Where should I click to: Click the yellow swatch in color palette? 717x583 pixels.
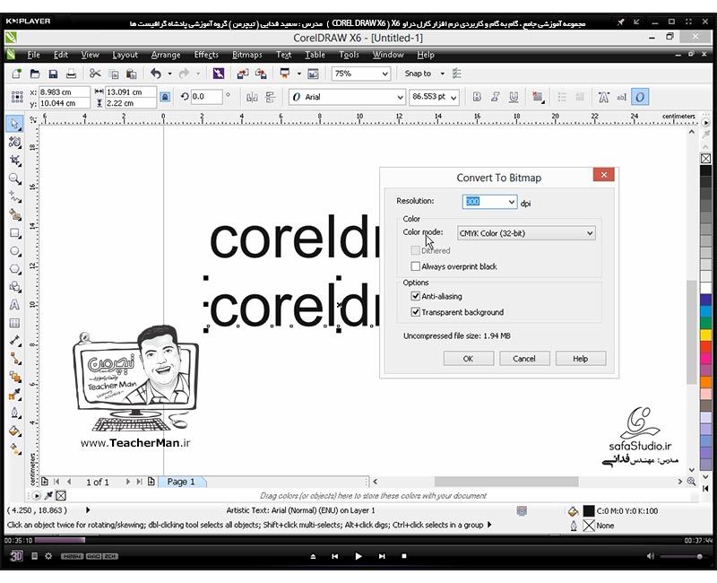point(706,335)
